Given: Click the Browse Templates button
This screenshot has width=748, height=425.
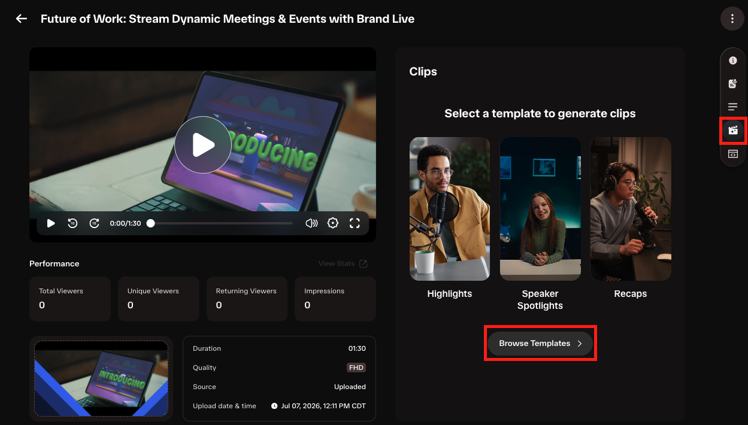Looking at the screenshot, I should [540, 344].
